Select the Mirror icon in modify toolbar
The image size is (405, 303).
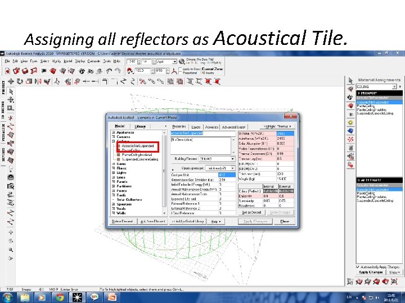tap(38, 81)
